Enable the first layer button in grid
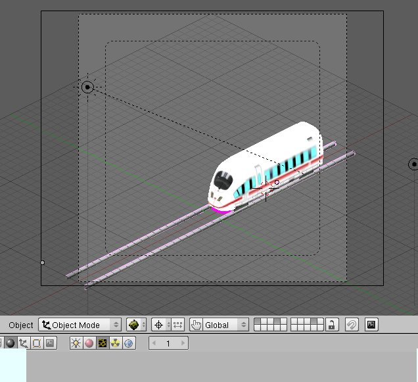Viewport: 418px width, 382px height. [258, 322]
